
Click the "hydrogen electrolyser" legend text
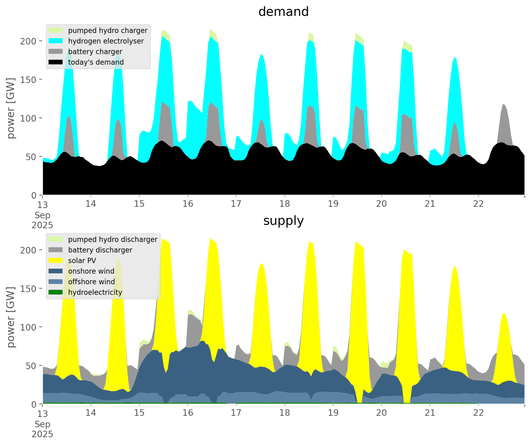(x=106, y=41)
